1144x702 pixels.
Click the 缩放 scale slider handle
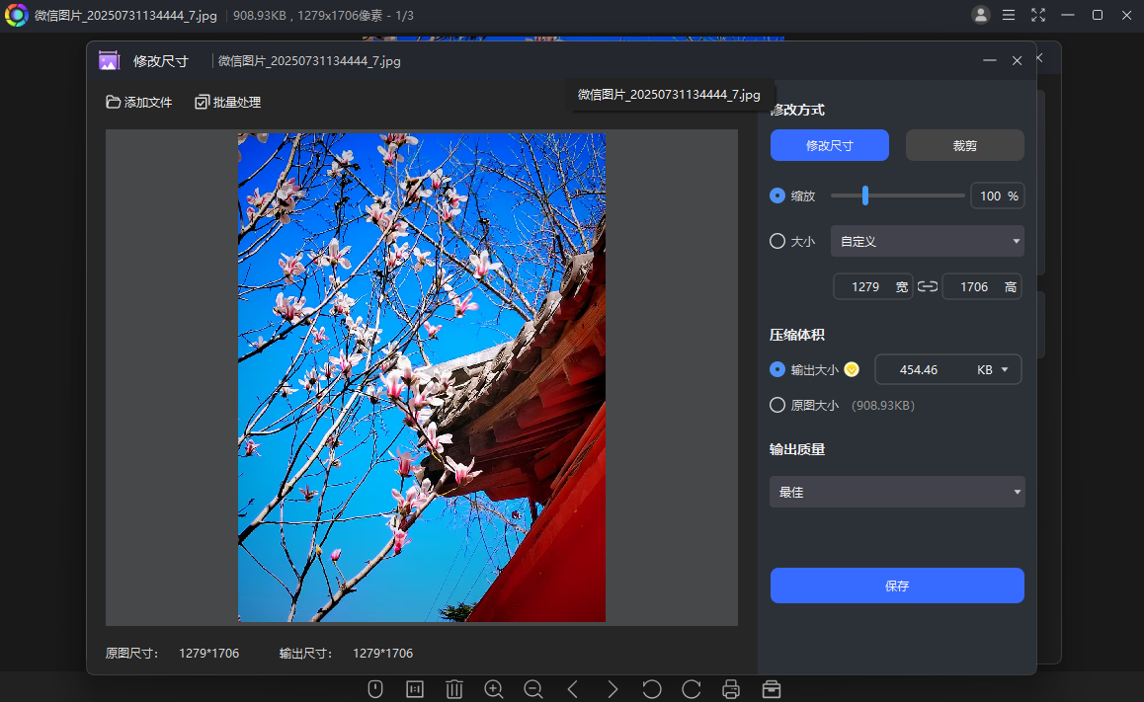[865, 195]
